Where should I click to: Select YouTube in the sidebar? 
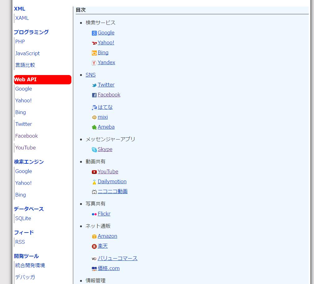point(25,148)
